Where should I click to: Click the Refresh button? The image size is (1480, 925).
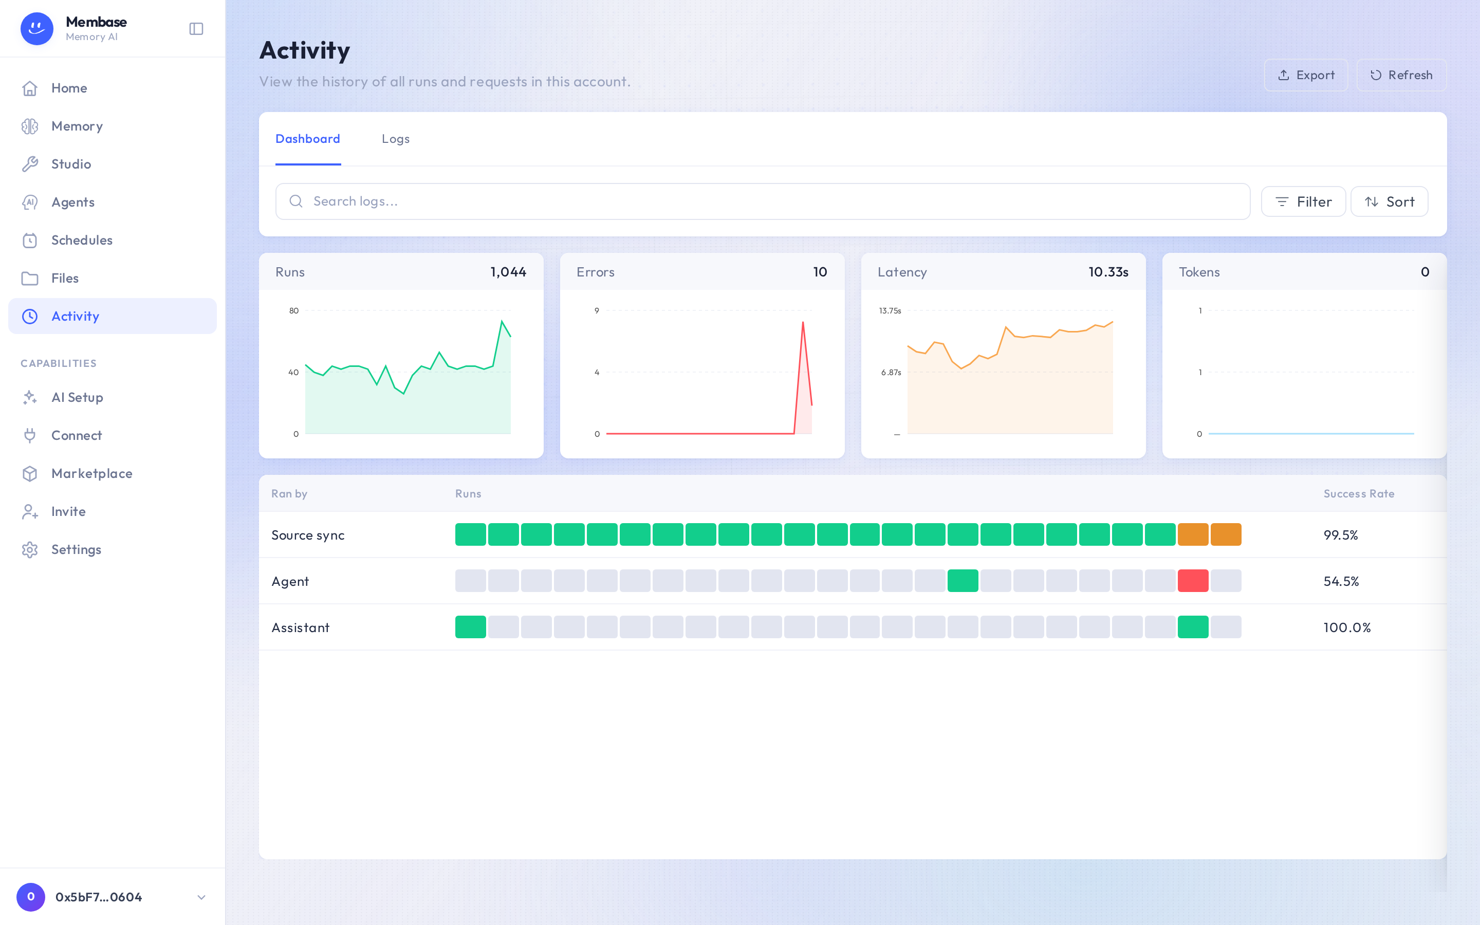tap(1401, 75)
